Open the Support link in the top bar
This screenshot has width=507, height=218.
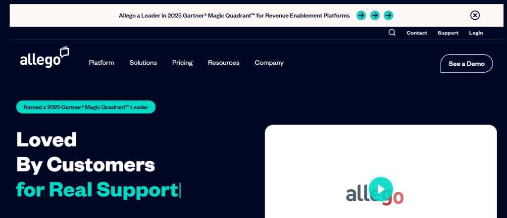point(448,33)
